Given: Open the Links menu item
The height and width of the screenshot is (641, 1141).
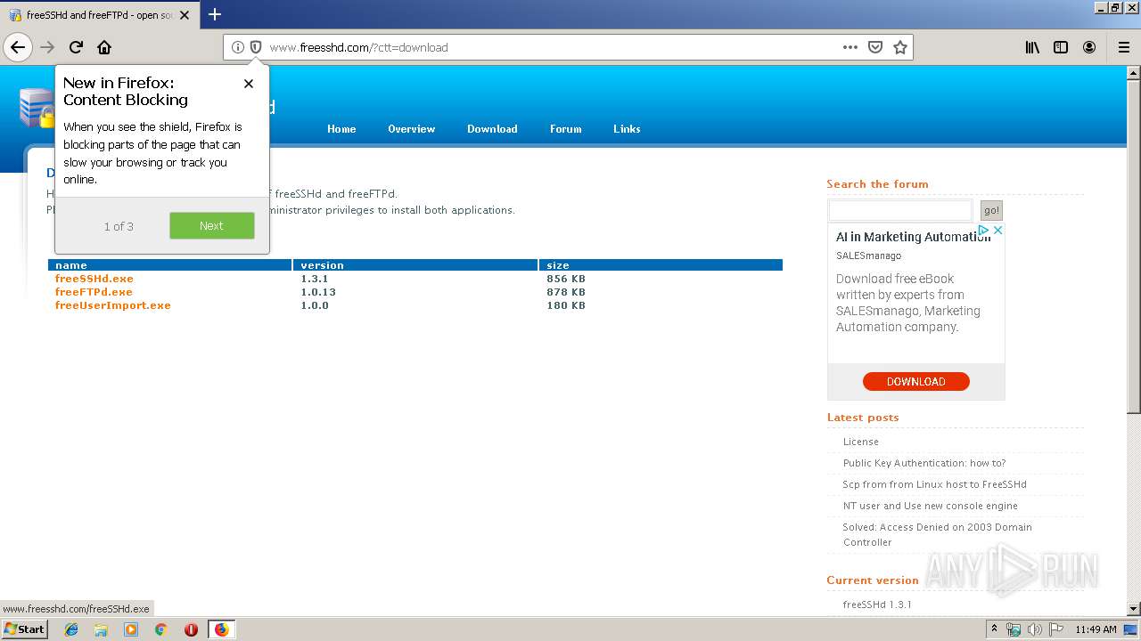Looking at the screenshot, I should coord(627,129).
